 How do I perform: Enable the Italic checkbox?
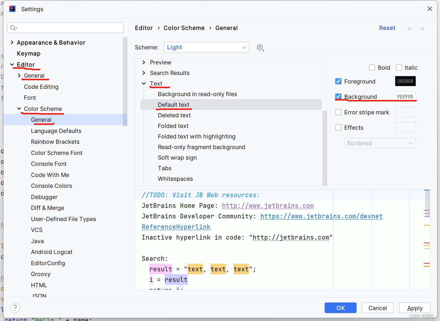[399, 68]
